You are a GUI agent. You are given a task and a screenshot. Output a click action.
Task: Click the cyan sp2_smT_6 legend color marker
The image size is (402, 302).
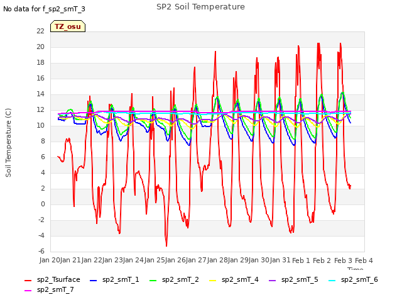332,281
